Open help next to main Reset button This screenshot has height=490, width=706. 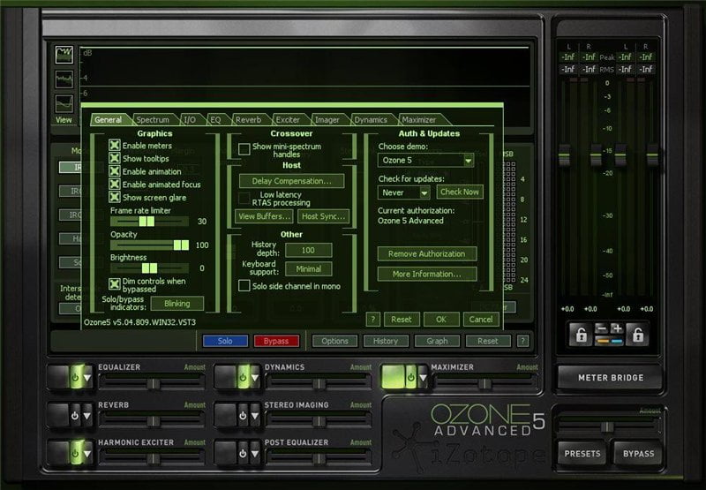(x=522, y=341)
